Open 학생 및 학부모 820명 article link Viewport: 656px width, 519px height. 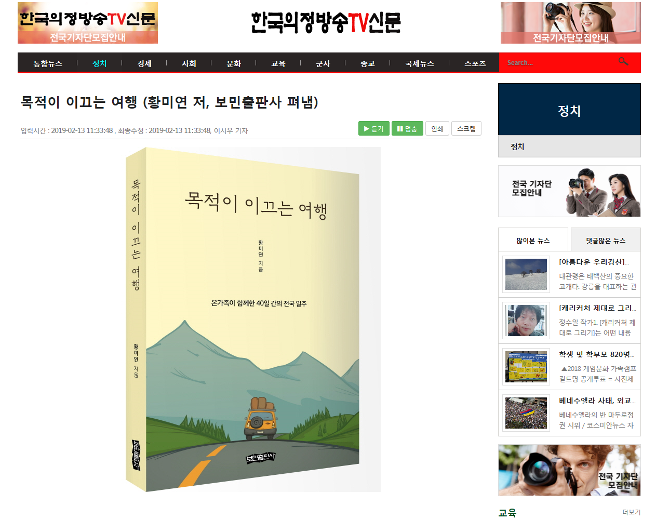(597, 354)
